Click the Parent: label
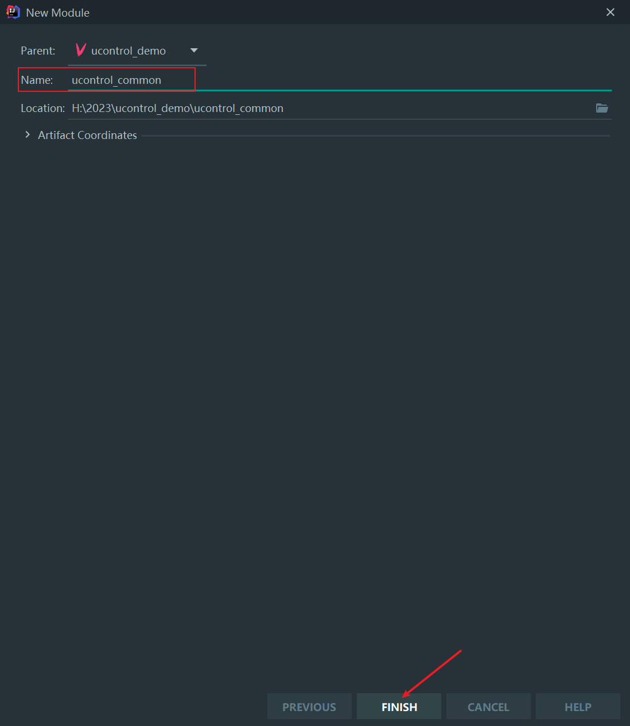Image resolution: width=630 pixels, height=726 pixels. pos(38,51)
